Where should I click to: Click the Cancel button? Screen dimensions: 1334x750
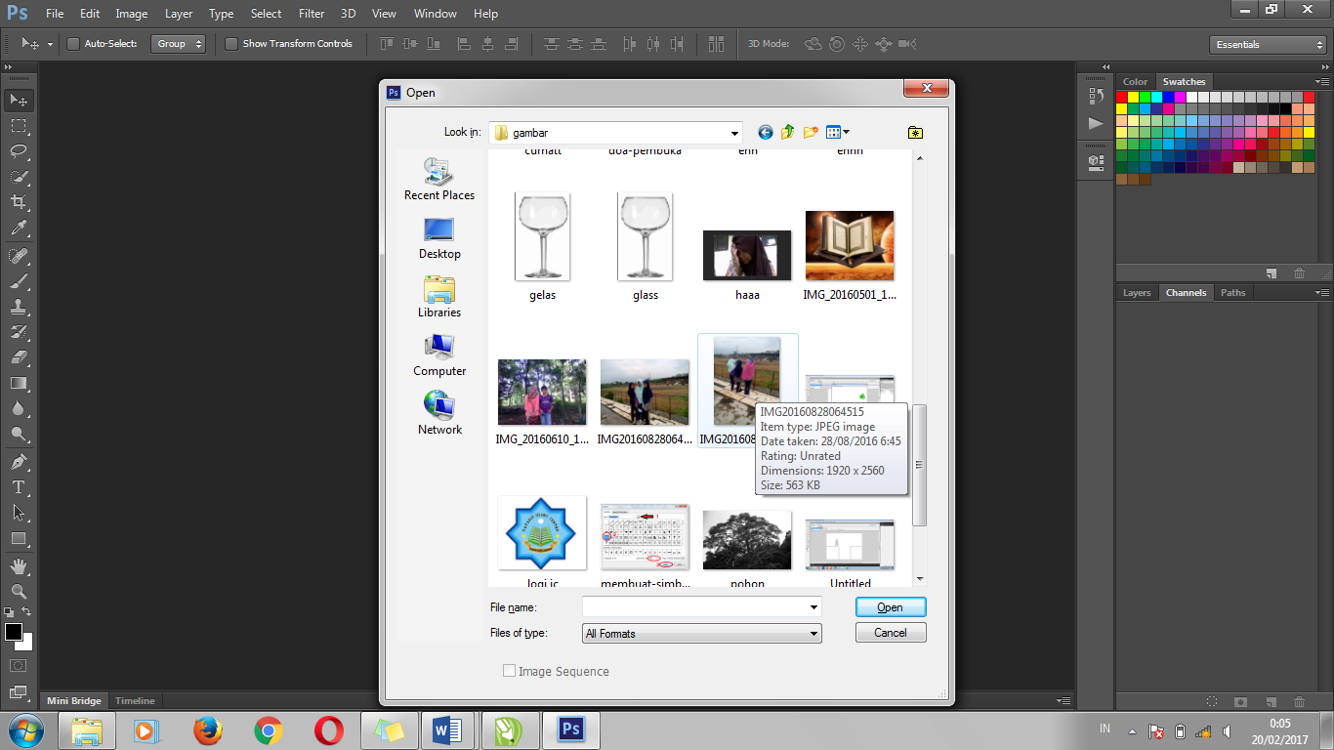coord(890,633)
